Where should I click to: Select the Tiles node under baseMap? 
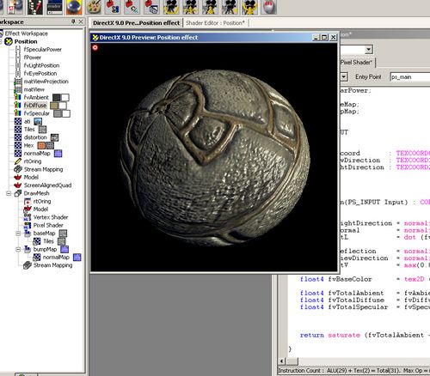click(x=48, y=241)
